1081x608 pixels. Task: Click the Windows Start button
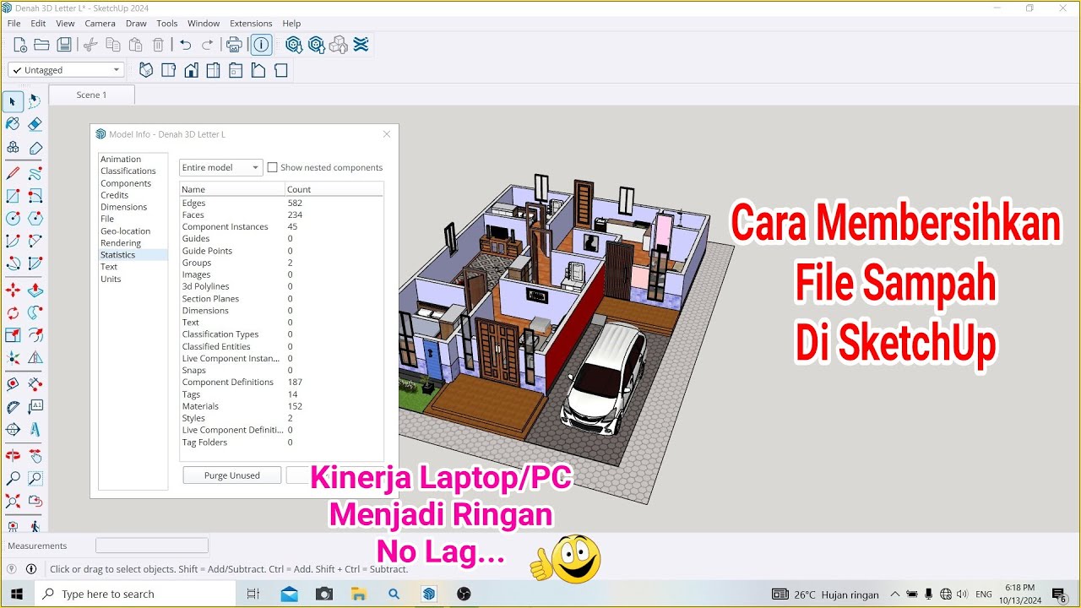[x=17, y=594]
